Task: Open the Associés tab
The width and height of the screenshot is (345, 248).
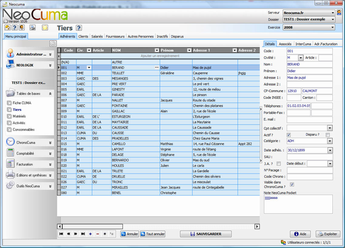Action: click(285, 44)
